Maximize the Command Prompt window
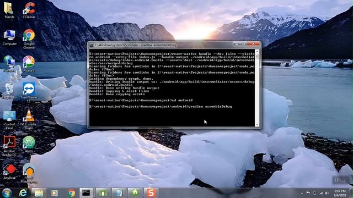The width and height of the screenshot is (353, 198). coord(244,44)
